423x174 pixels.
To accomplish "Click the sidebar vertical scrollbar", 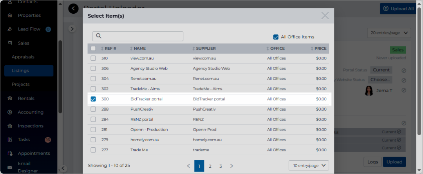I will [60, 77].
